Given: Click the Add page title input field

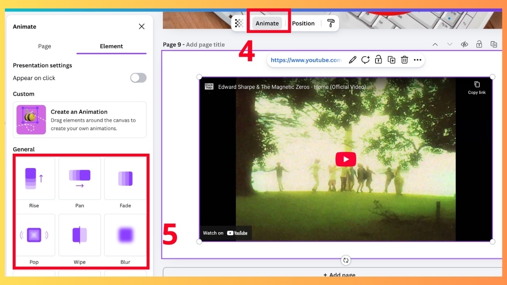Looking at the screenshot, I should click(206, 44).
